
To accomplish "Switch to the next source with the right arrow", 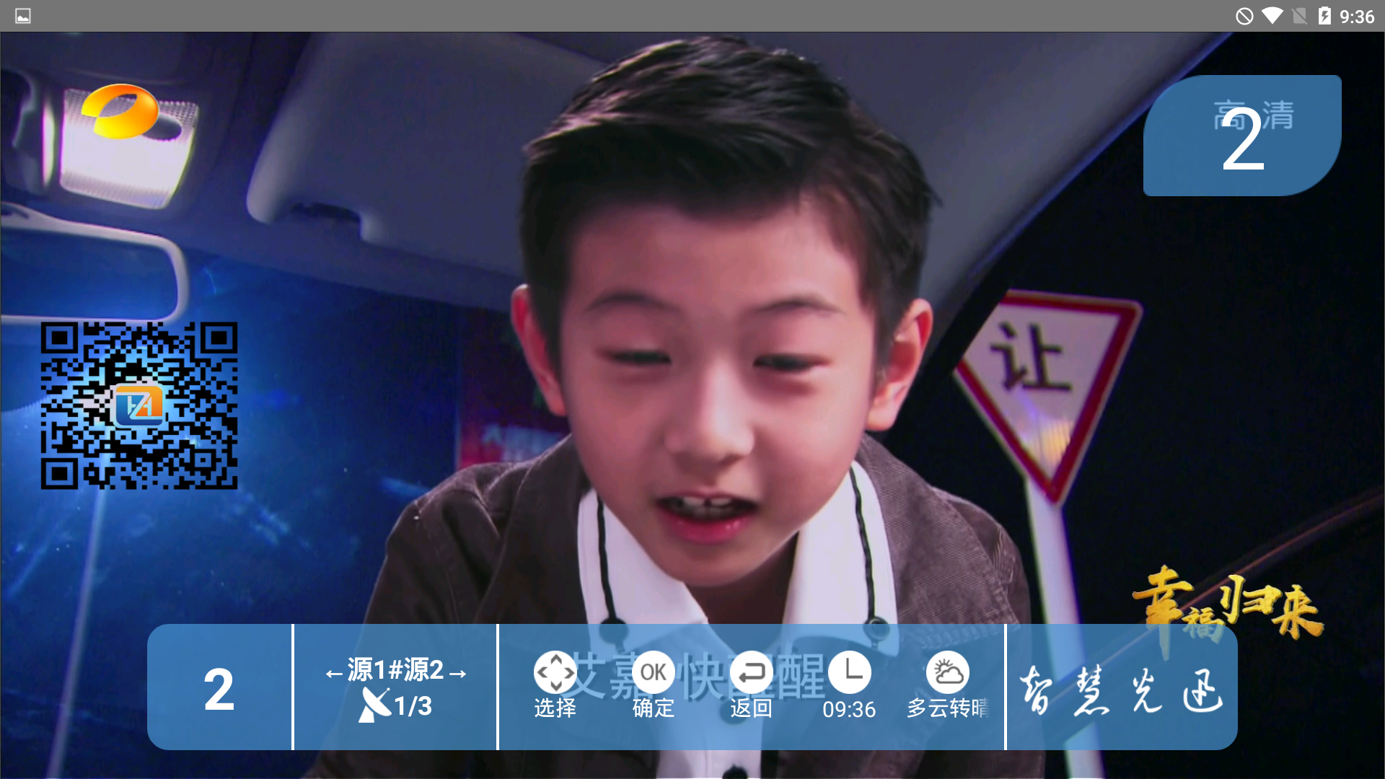I will tap(457, 674).
